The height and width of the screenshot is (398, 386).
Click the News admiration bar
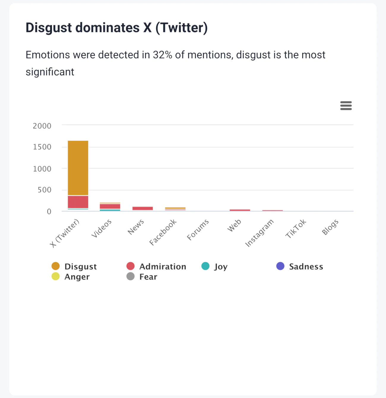pyautogui.click(x=142, y=208)
